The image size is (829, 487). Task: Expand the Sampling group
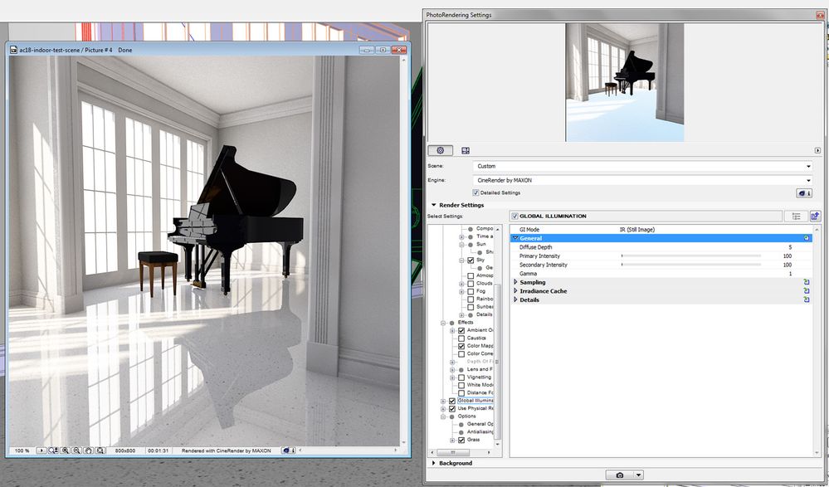[515, 282]
